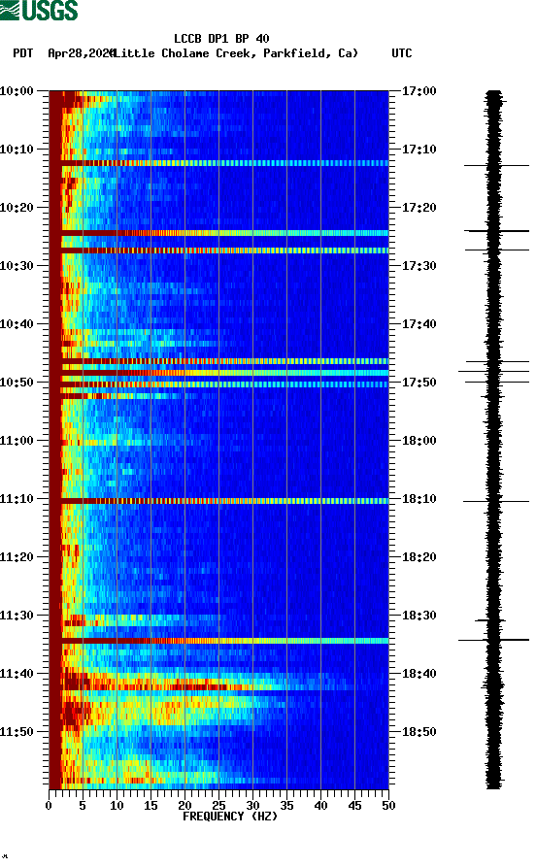Click the '18:50' UTC time label

419,731
